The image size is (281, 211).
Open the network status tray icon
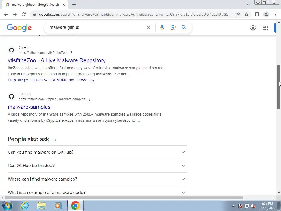(x=247, y=206)
